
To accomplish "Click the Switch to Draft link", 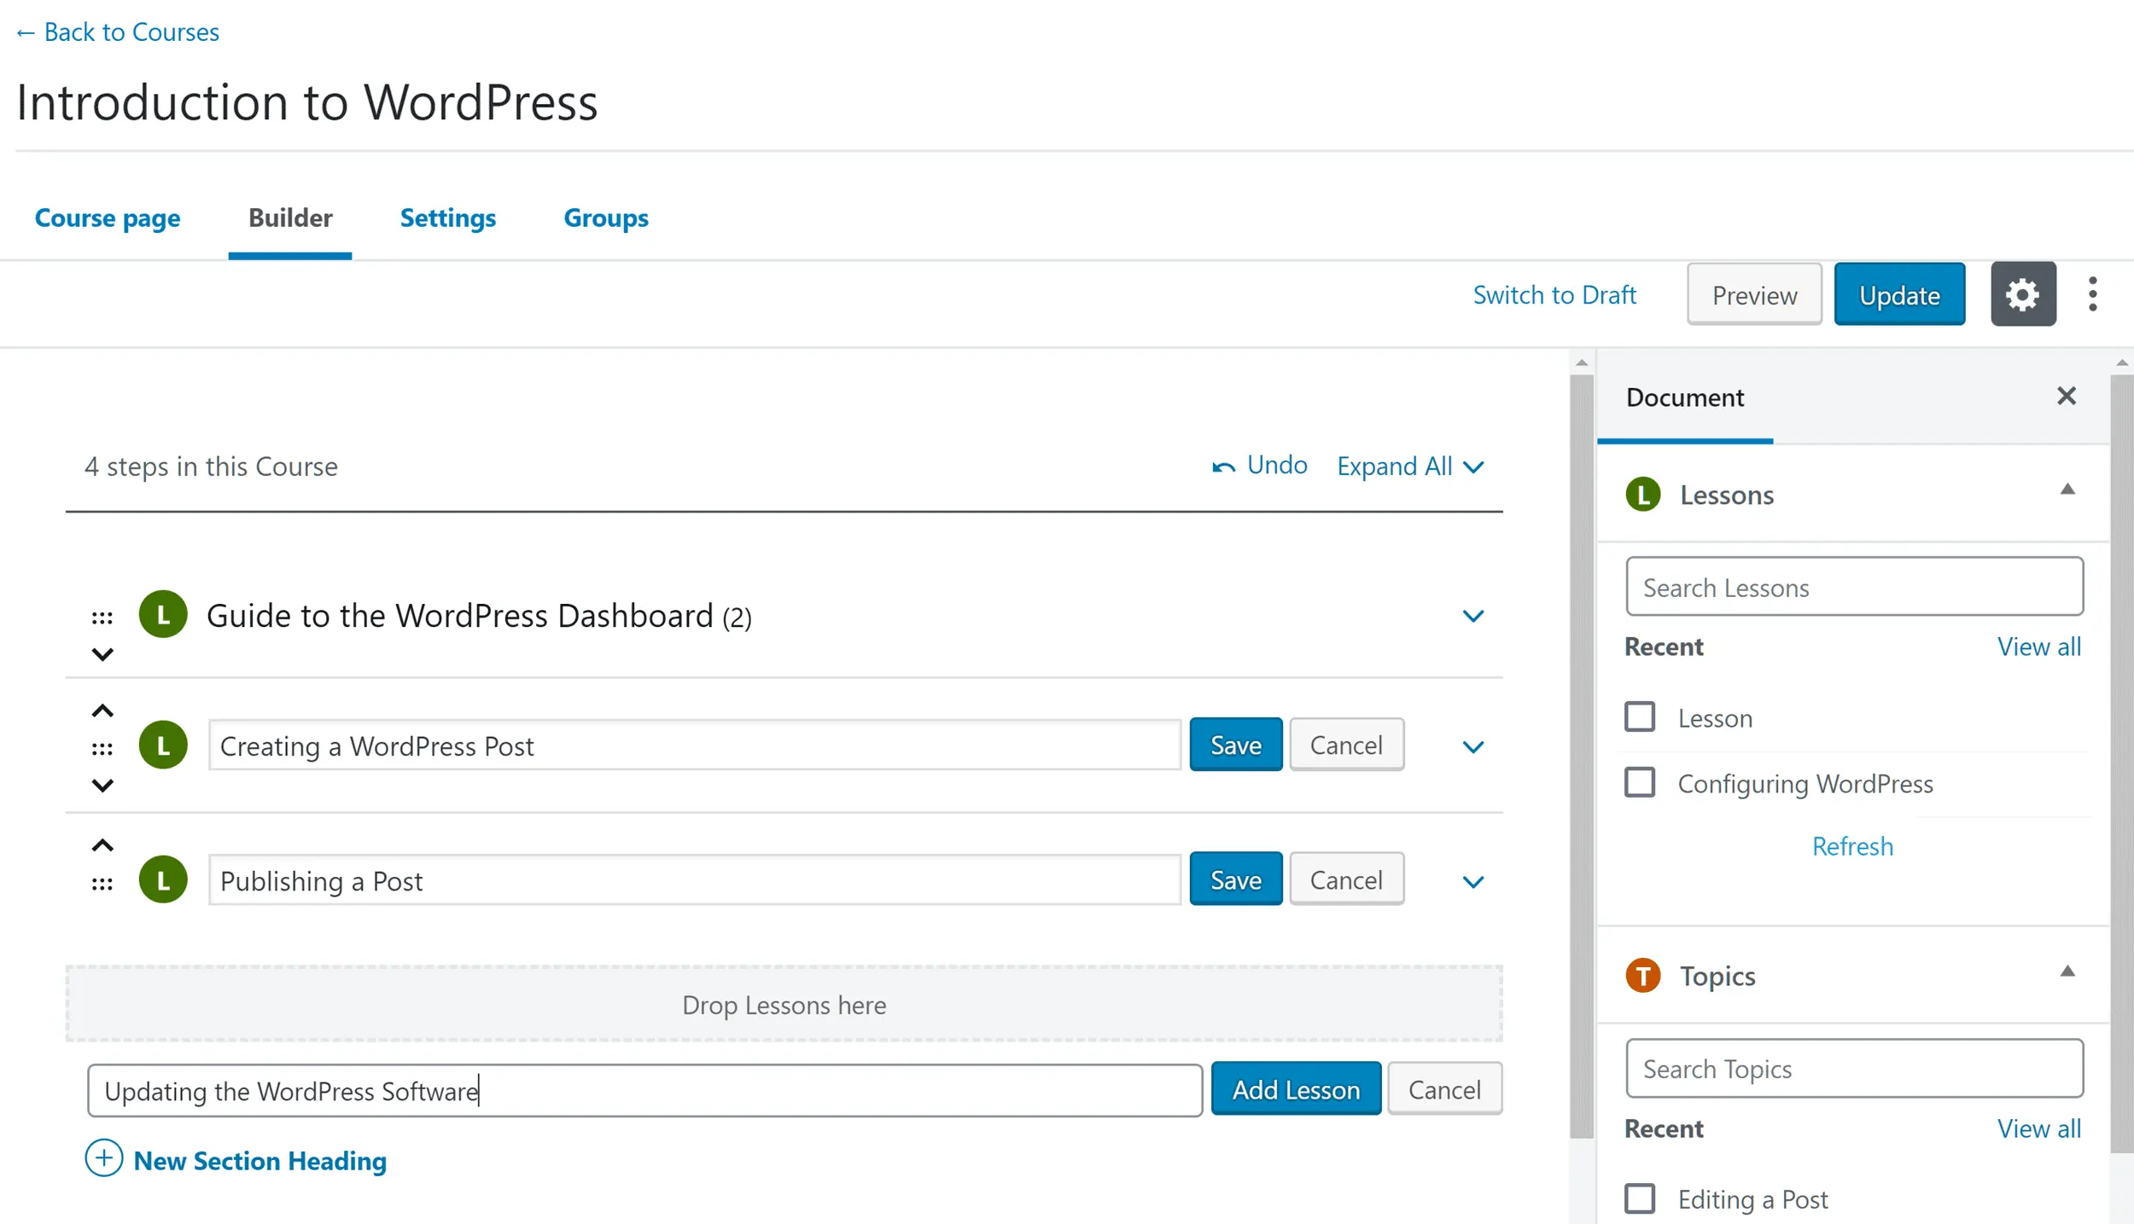I will coord(1554,295).
